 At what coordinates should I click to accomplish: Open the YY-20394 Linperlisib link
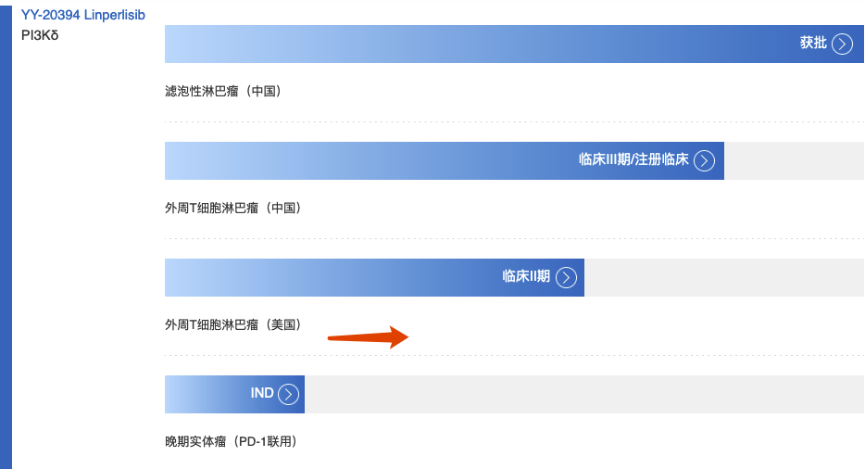83,16
